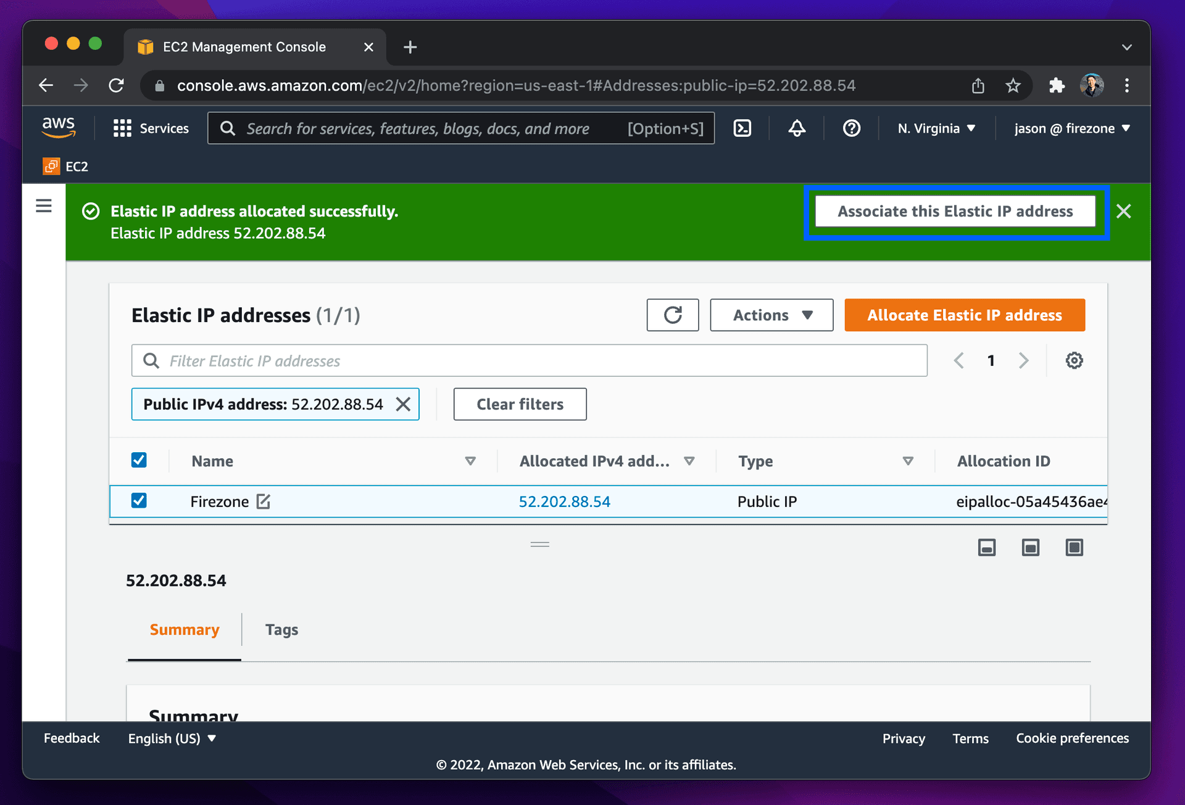Open table preferences with gear icon
Viewport: 1185px width, 805px height.
coord(1074,360)
